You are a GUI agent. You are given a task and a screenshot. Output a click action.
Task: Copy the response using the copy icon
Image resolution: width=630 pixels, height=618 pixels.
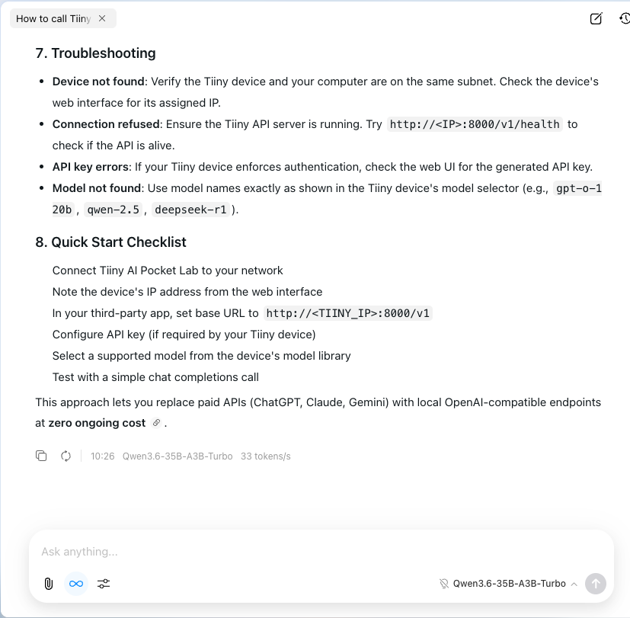(41, 456)
